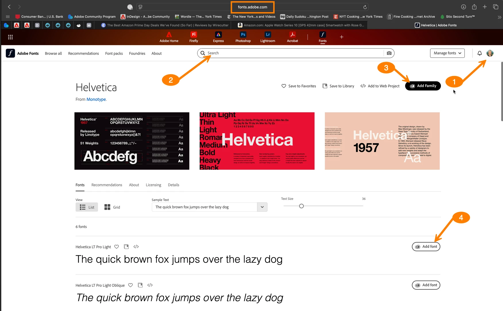Add font Helvetica LT Pro Light
503x311 pixels.
(x=426, y=247)
